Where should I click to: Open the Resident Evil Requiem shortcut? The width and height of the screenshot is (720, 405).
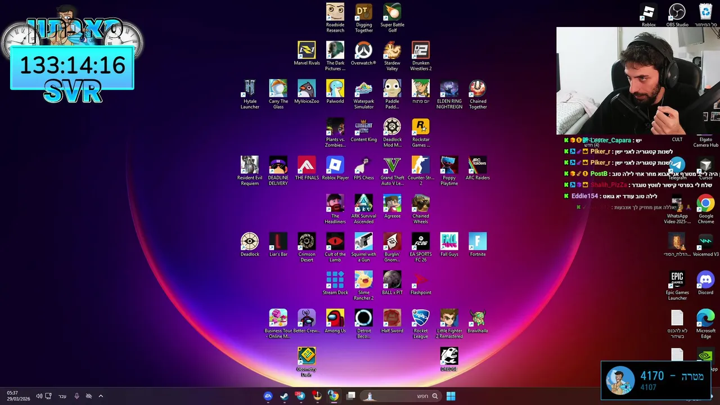(x=250, y=171)
